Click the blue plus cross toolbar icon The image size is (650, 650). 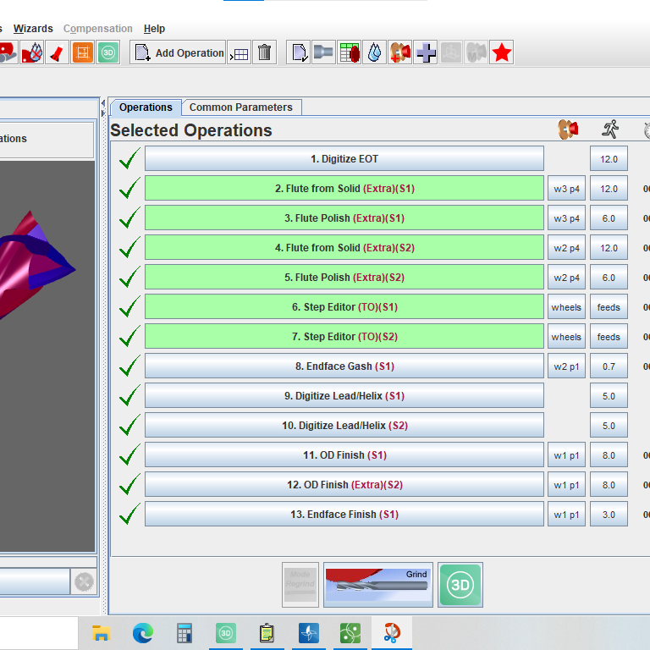[x=427, y=52]
